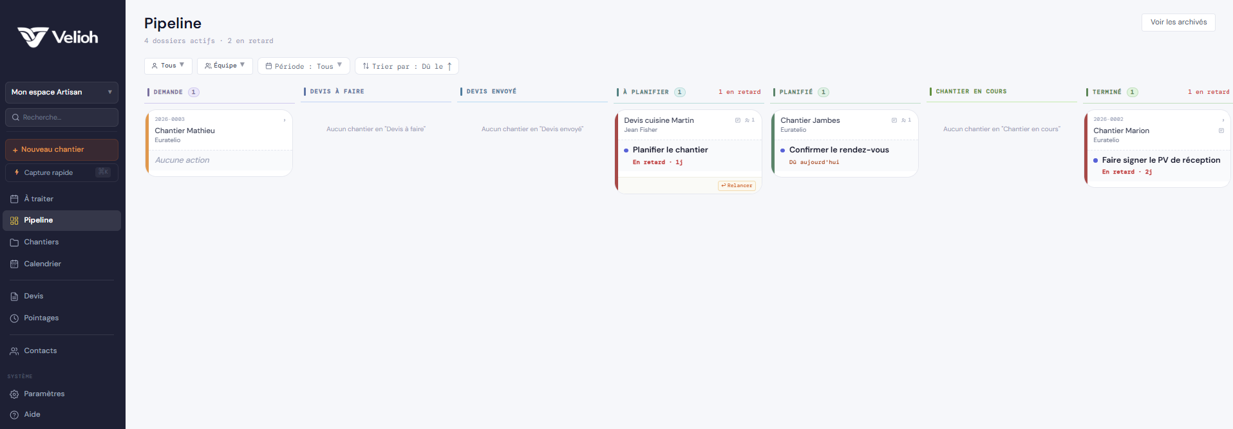Click the Veliob logo

(58, 37)
